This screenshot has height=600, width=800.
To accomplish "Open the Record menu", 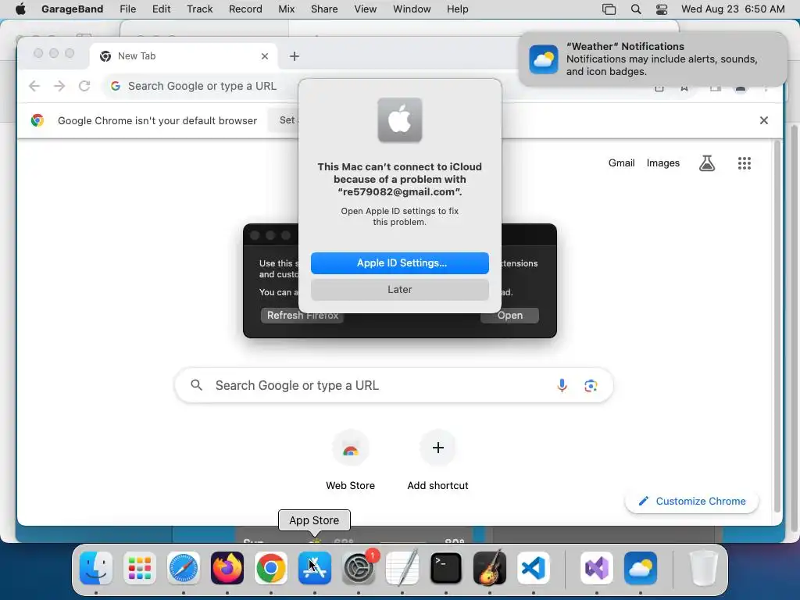I will click(x=245, y=9).
